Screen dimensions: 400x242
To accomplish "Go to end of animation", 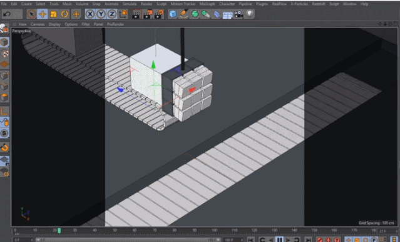I will pyautogui.click(x=308, y=240).
